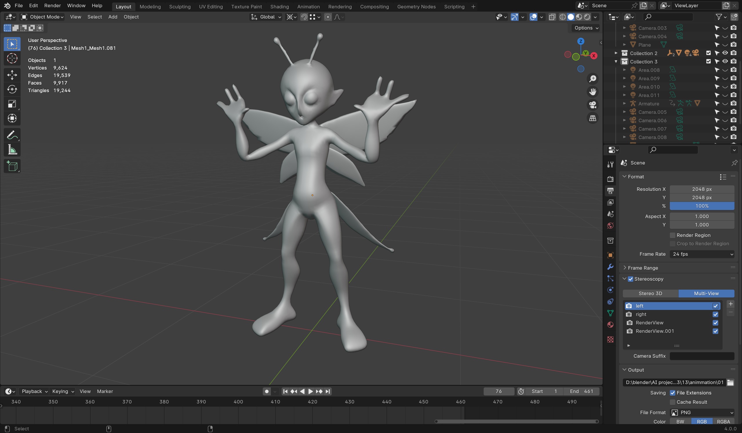Image resolution: width=742 pixels, height=433 pixels.
Task: Open the Modifier properties tab
Action: click(x=610, y=267)
